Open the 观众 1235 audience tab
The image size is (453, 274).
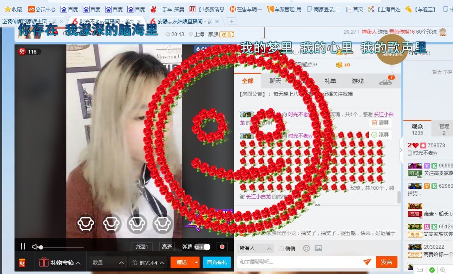point(417,129)
